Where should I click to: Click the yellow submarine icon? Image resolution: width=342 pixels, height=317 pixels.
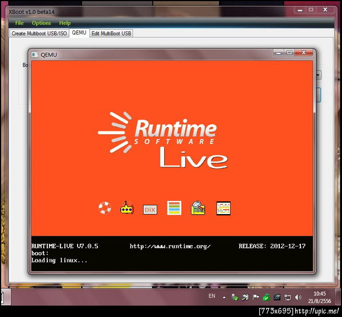point(126,208)
